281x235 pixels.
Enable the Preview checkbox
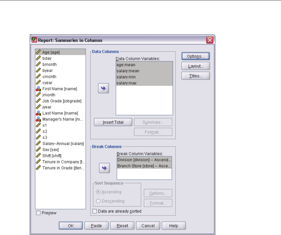point(38,213)
